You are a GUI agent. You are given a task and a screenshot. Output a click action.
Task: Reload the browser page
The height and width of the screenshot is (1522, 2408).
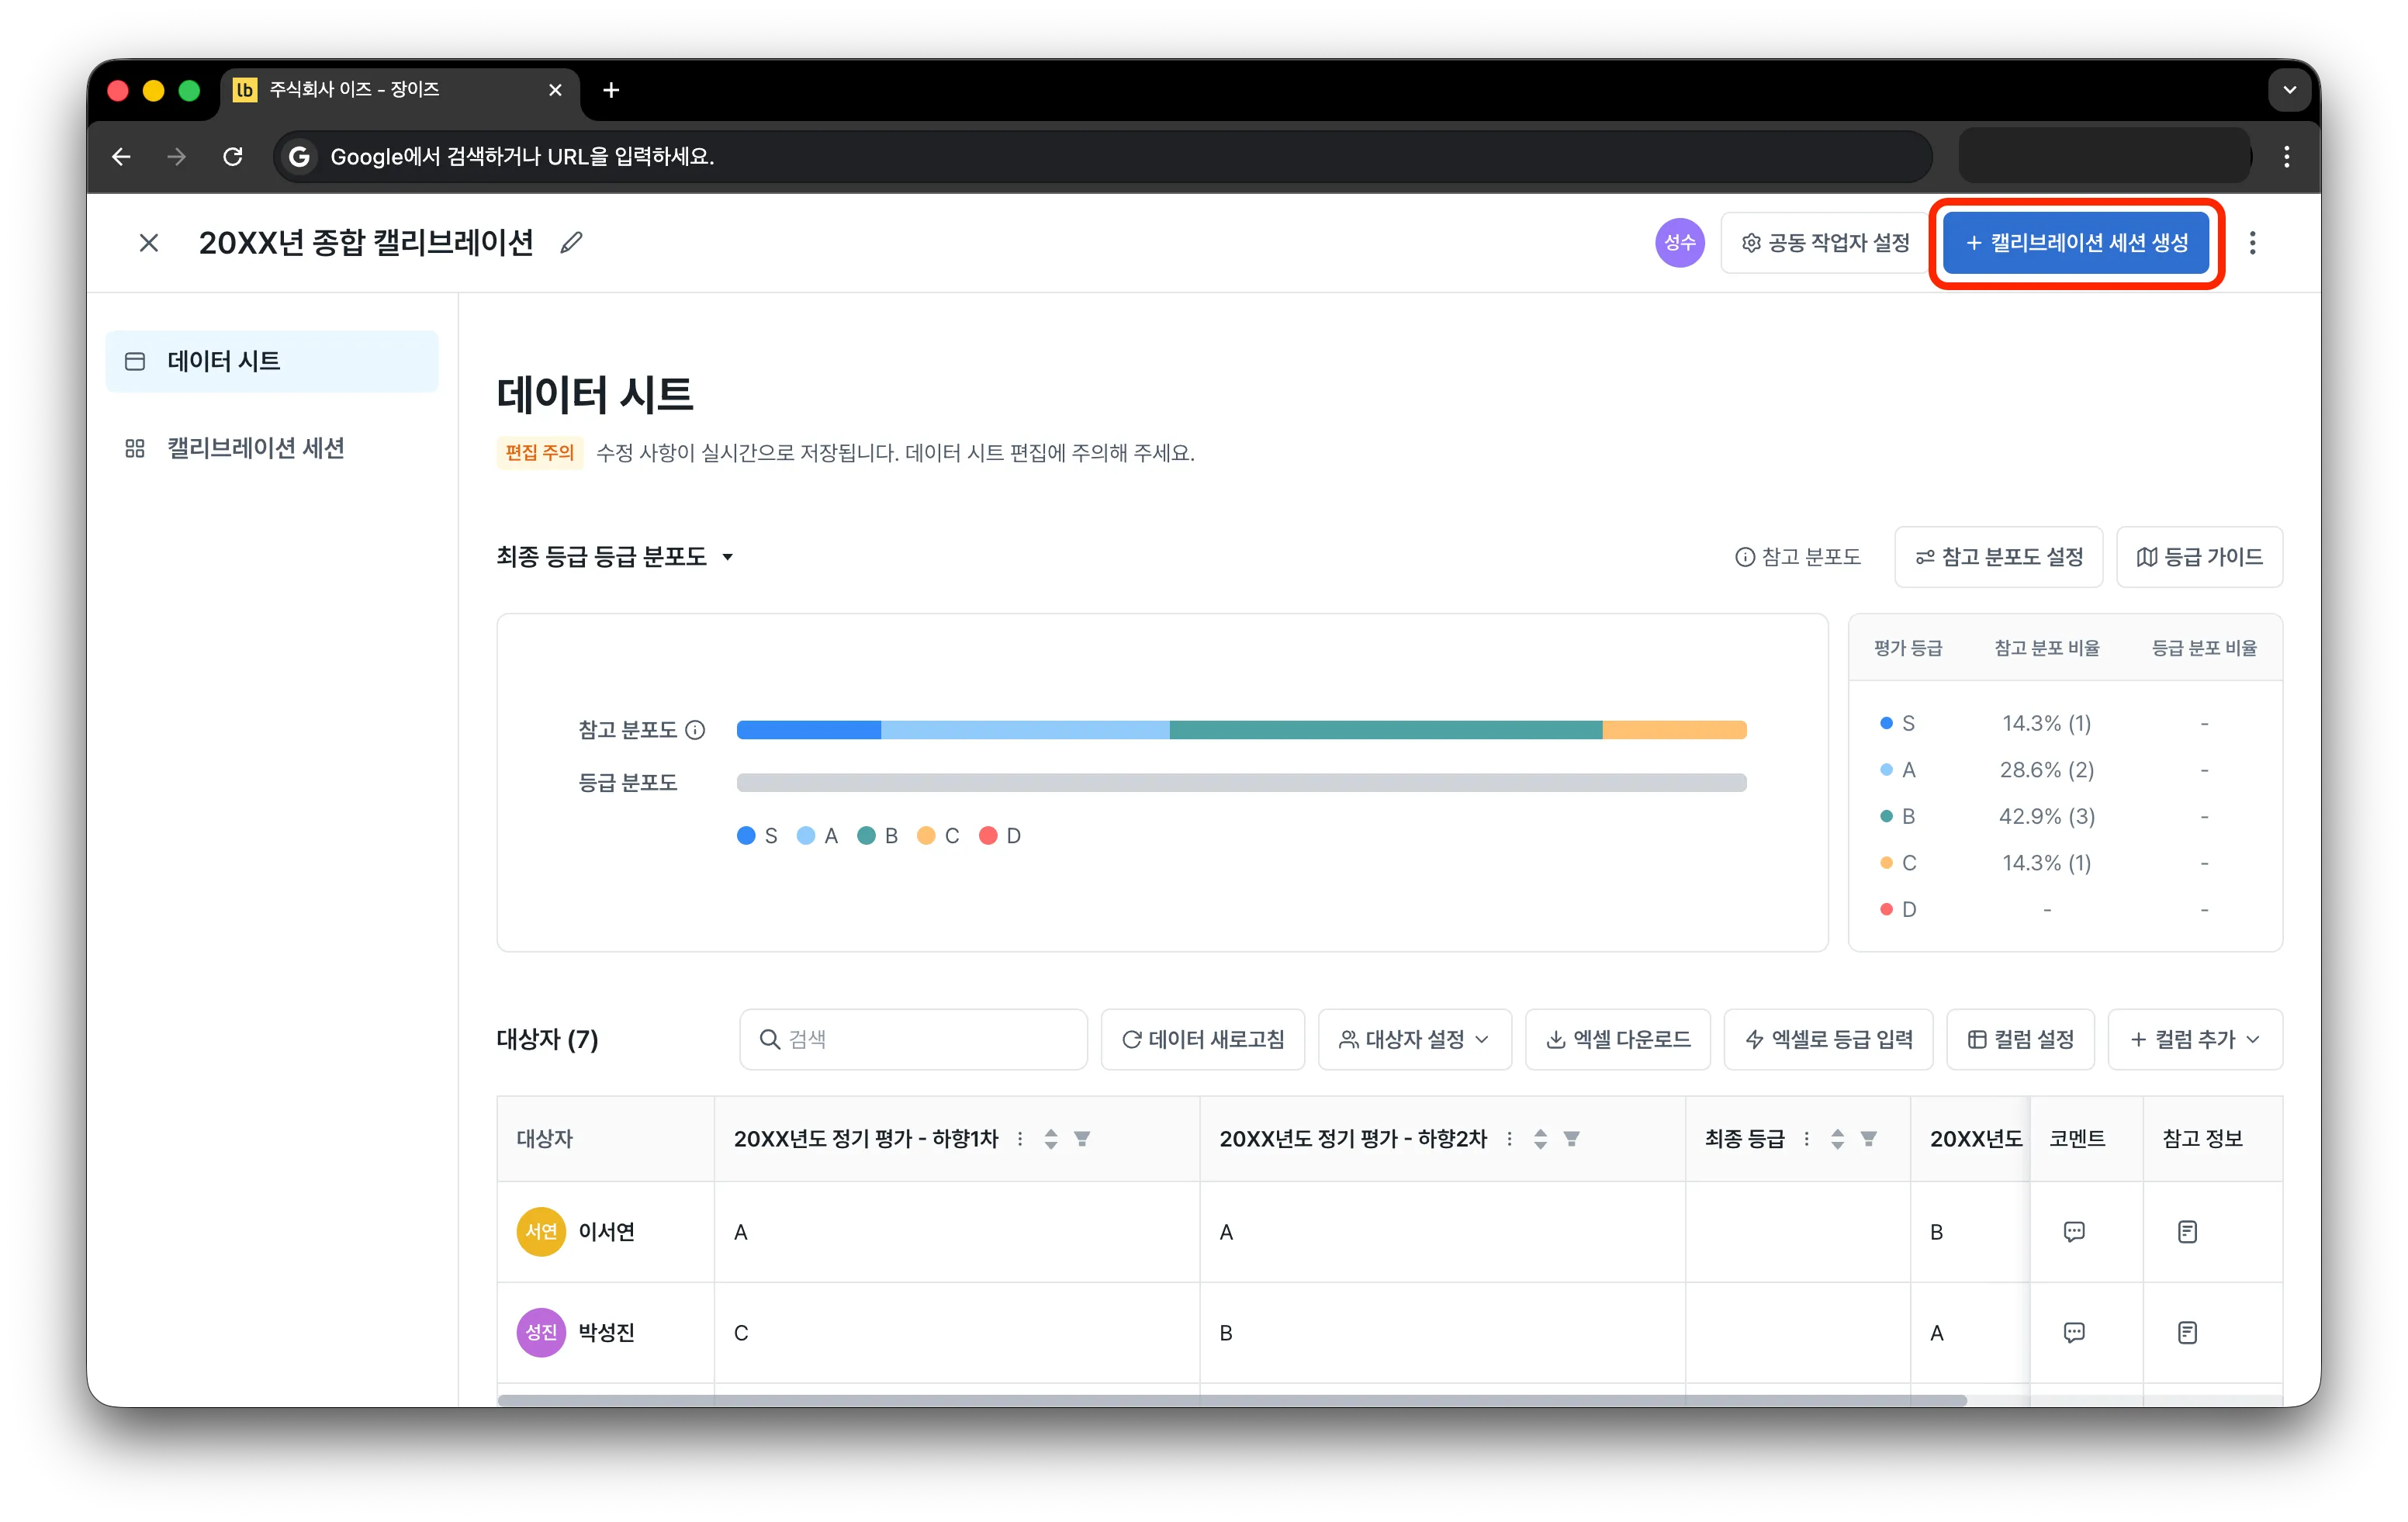coord(233,157)
